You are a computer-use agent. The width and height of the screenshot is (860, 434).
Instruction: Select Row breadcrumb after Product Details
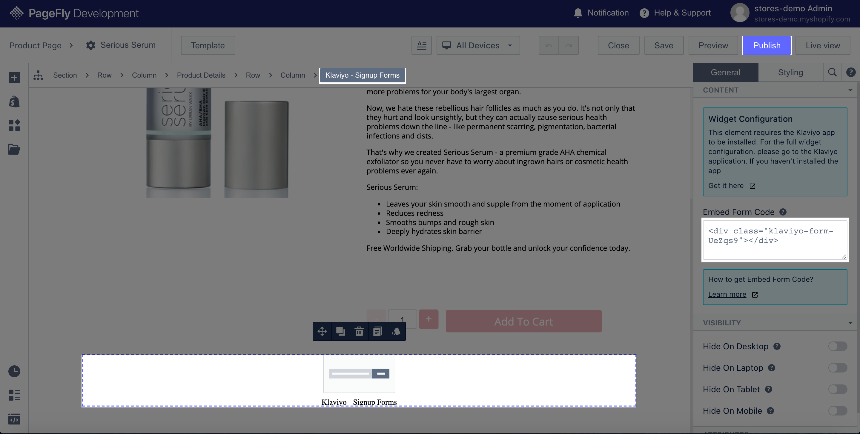253,75
